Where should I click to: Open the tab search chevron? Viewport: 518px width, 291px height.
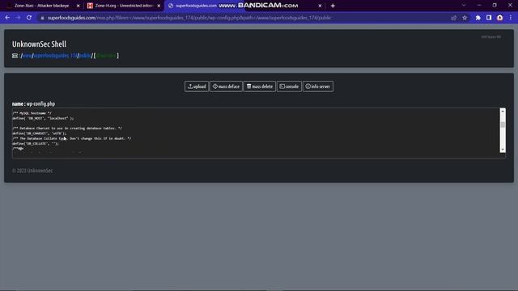pyautogui.click(x=464, y=6)
